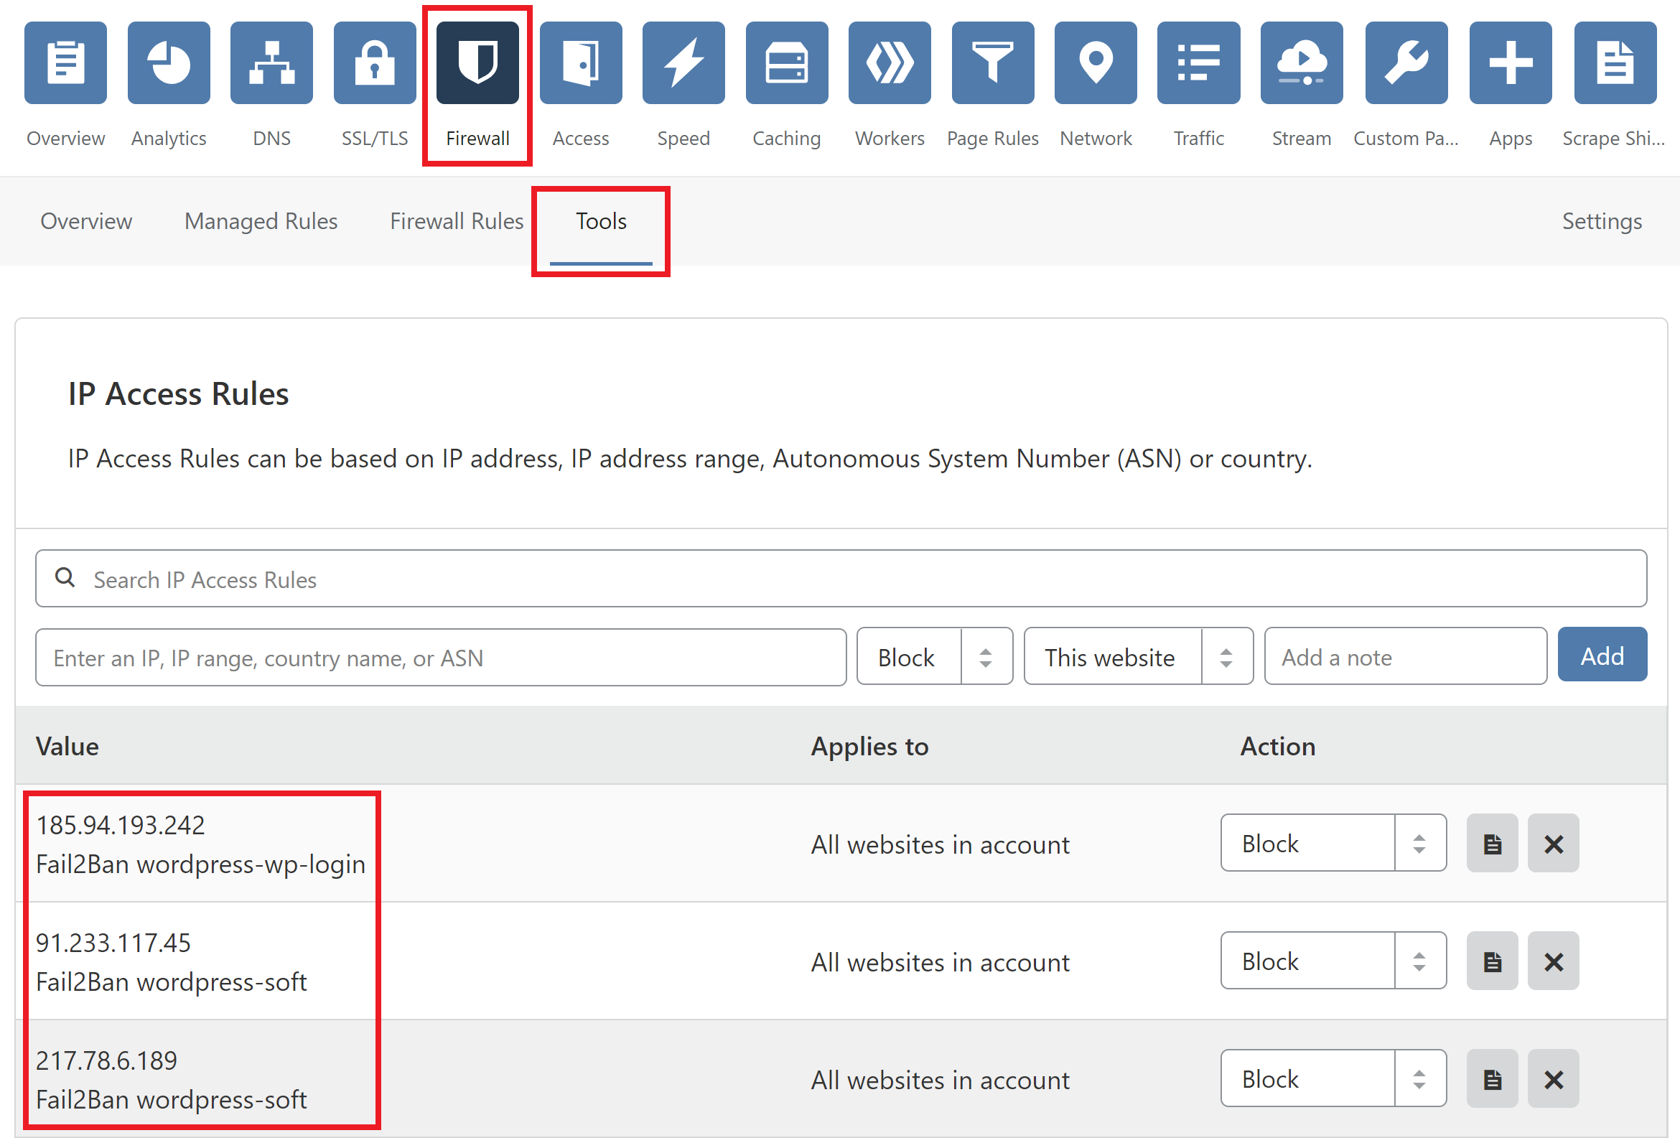Viewport: 1680px width, 1138px height.
Task: Open the Access door icon
Action: tap(582, 63)
